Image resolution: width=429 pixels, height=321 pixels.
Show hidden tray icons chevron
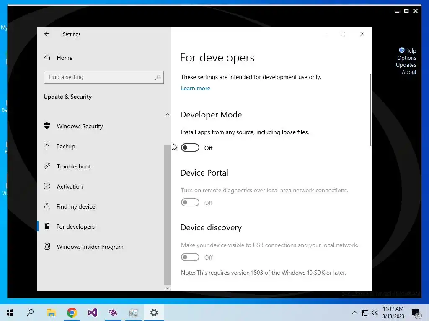(x=354, y=313)
